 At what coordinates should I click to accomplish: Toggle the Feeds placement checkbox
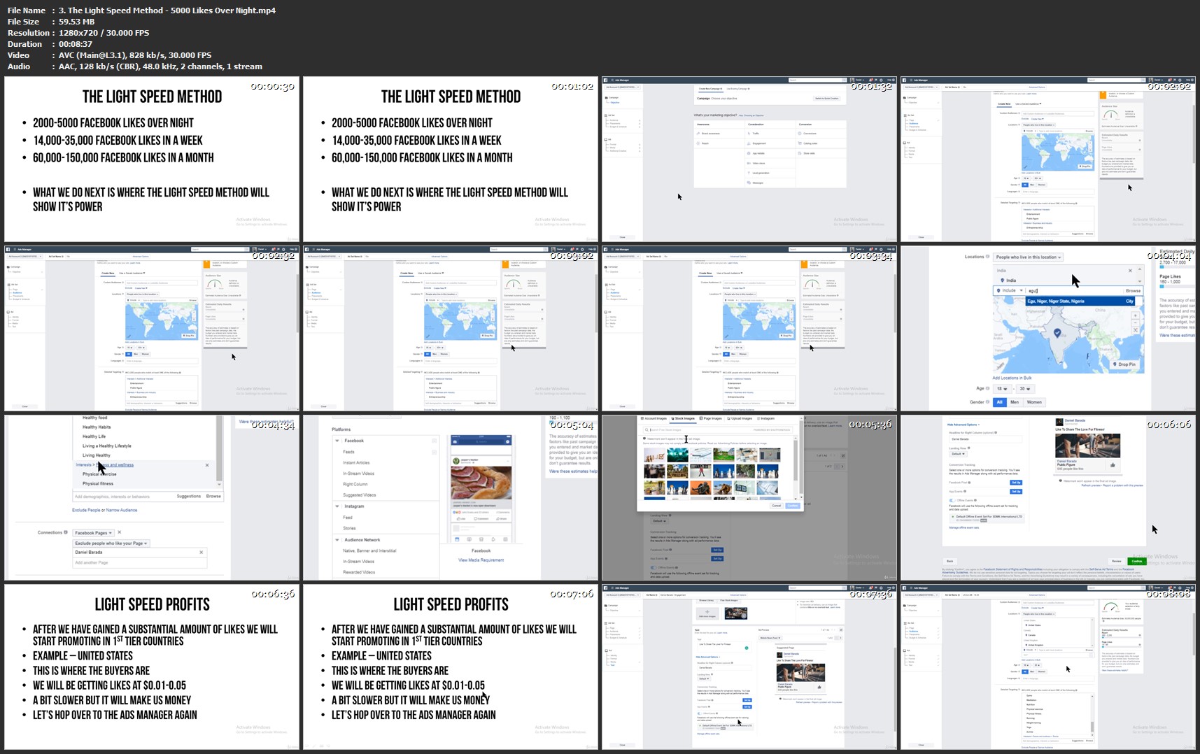pyautogui.click(x=434, y=452)
